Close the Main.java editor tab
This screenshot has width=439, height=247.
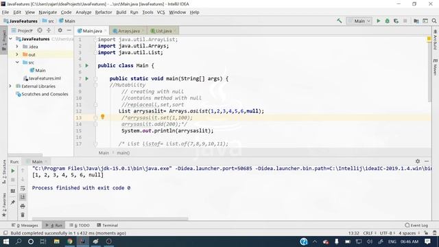106,31
